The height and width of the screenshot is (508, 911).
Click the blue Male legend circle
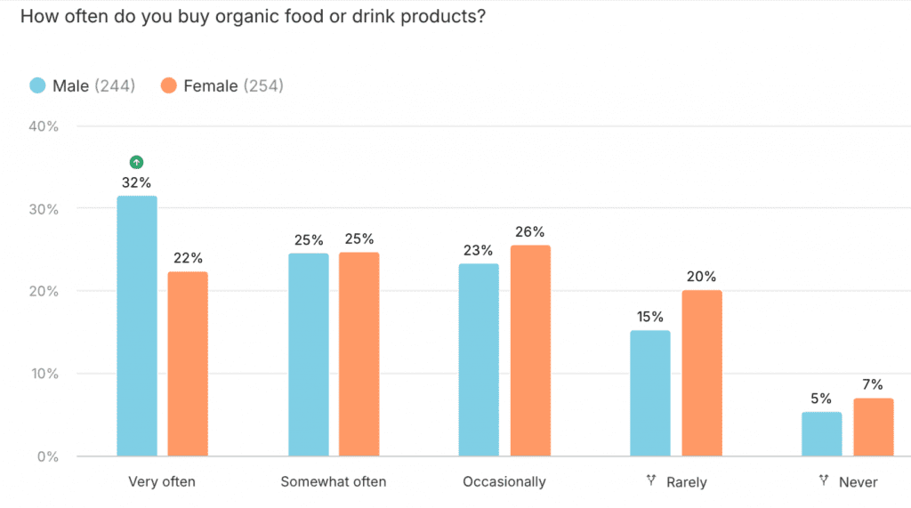coord(37,86)
